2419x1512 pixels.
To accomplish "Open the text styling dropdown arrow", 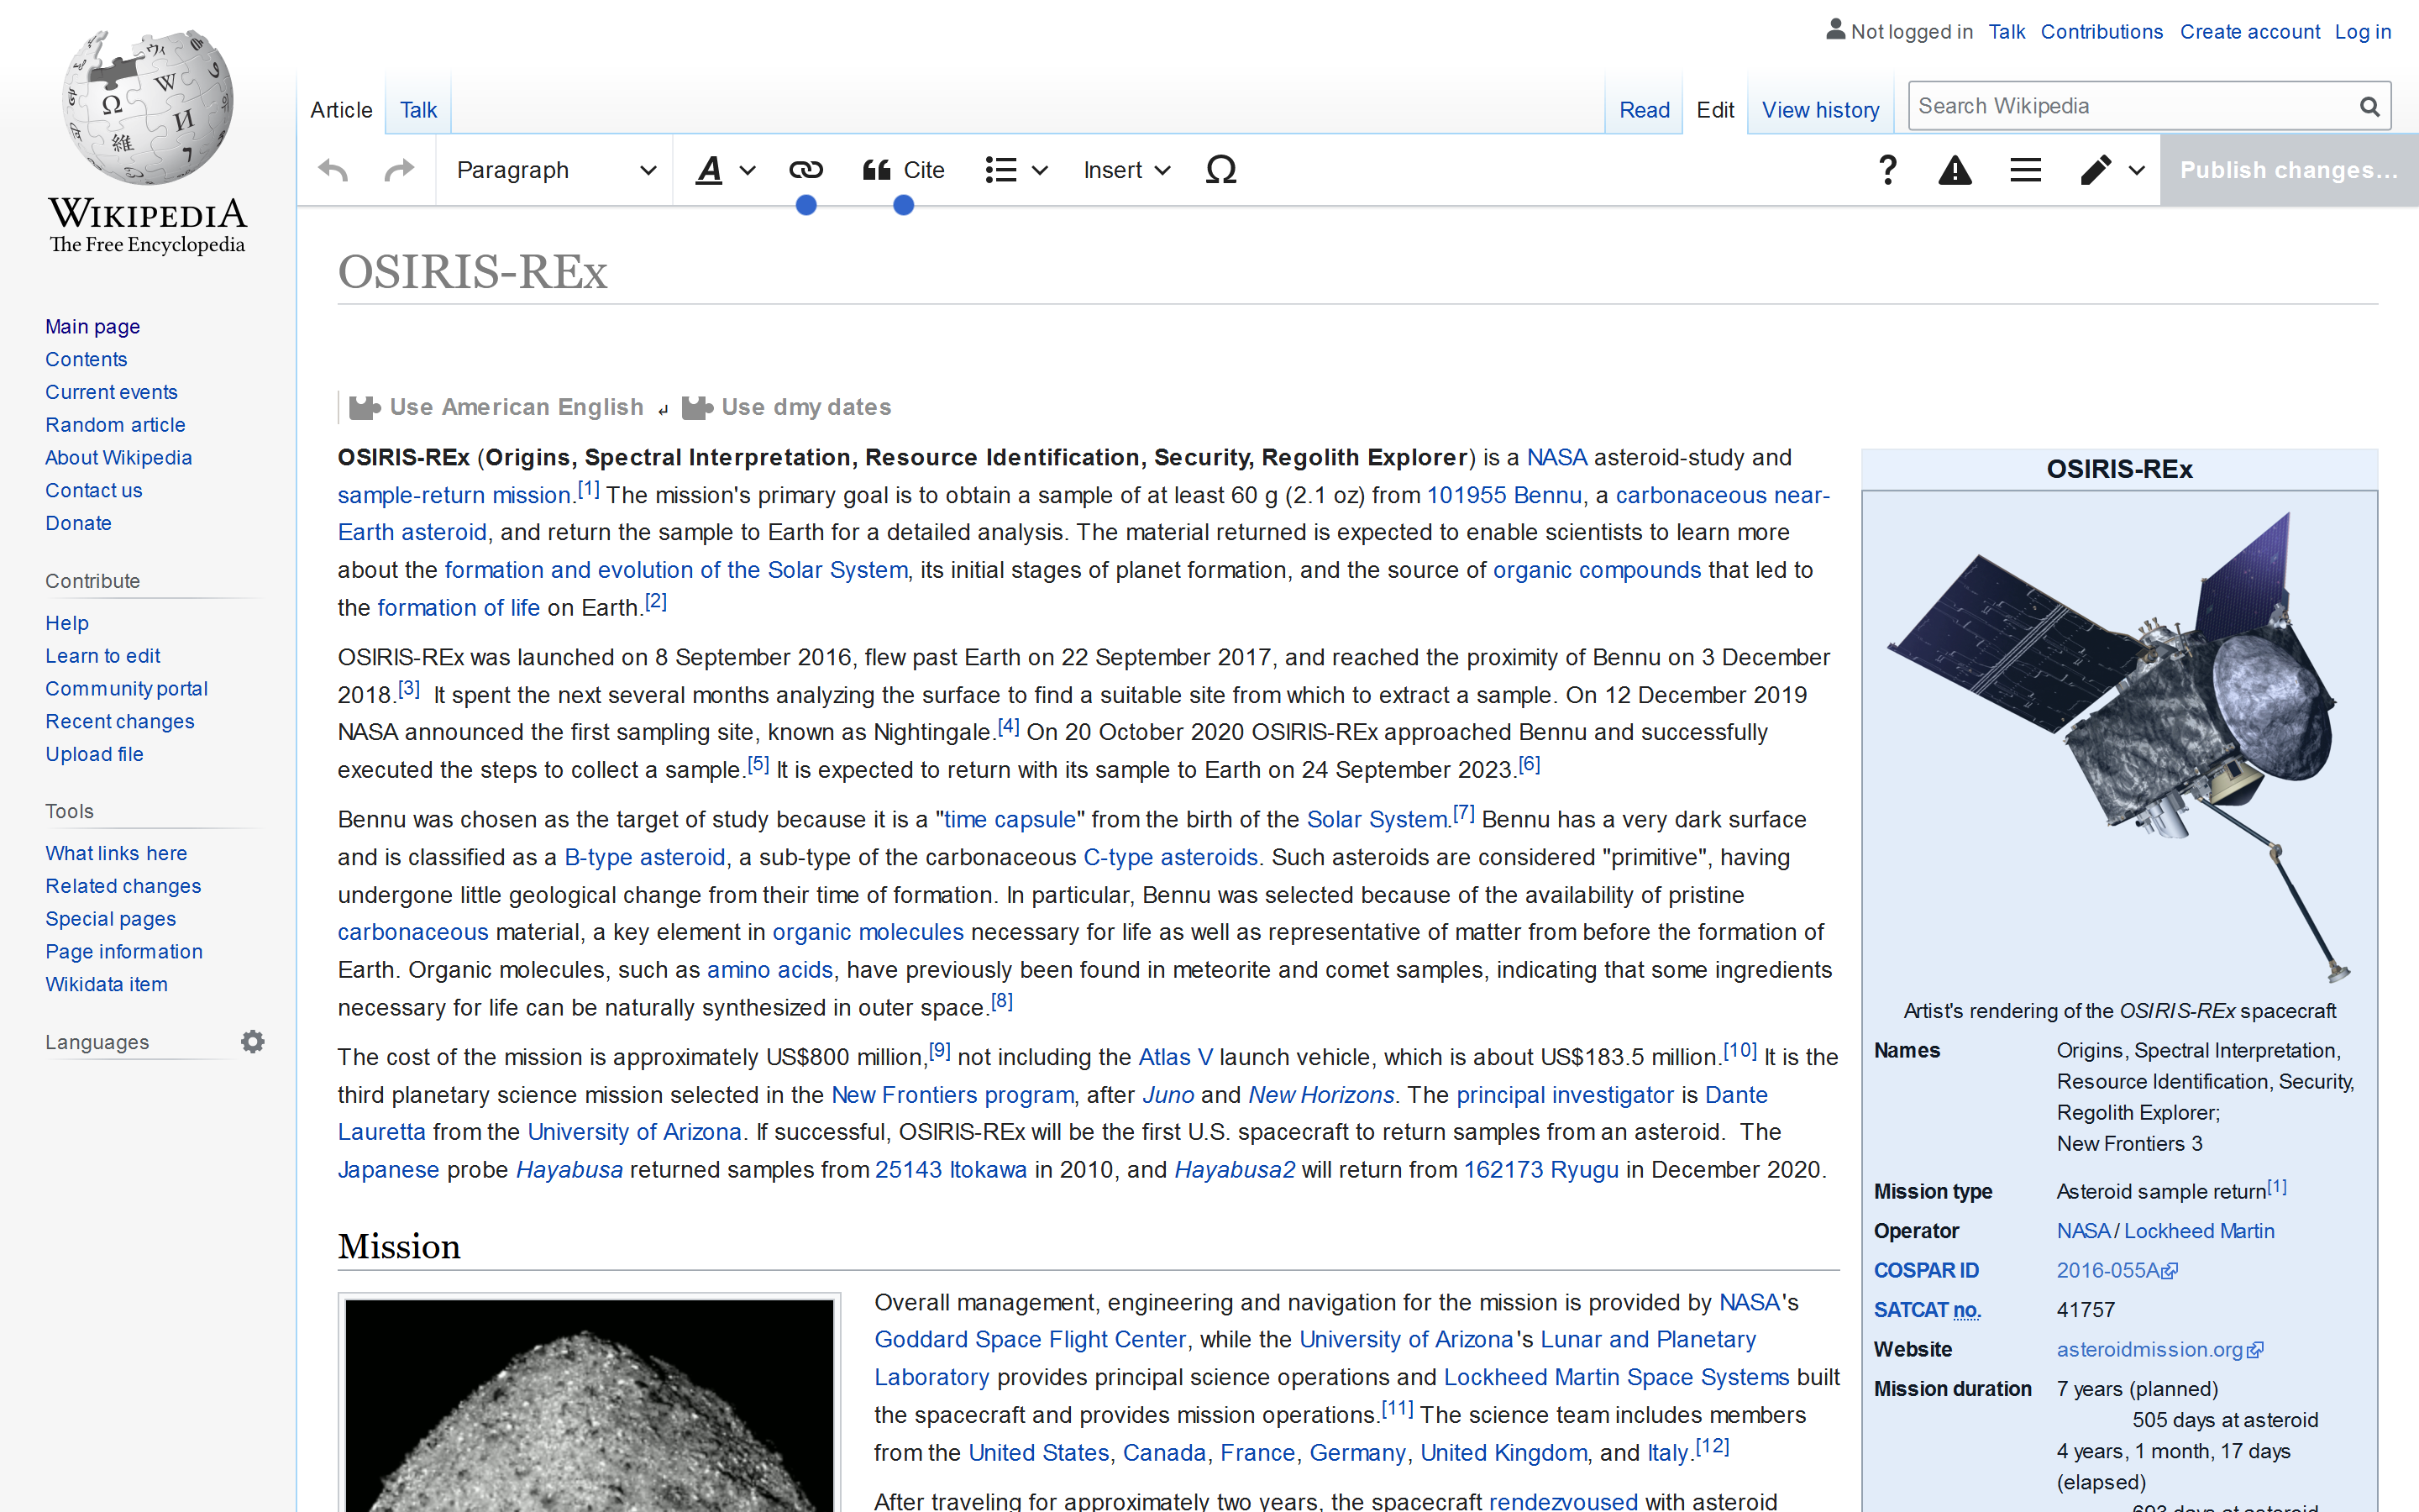I will [746, 169].
